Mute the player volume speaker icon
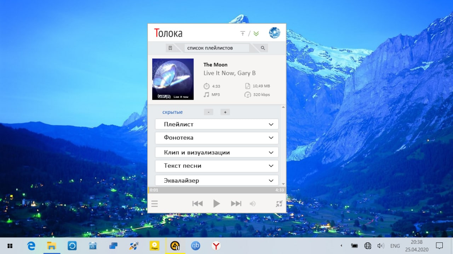Viewport: 453px width, 254px height. coord(252,204)
